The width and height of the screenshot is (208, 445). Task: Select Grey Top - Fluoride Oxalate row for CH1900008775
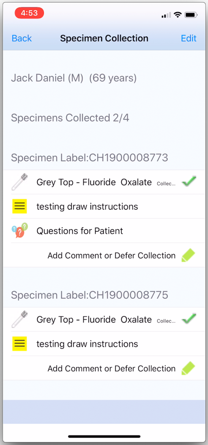pyautogui.click(x=94, y=320)
